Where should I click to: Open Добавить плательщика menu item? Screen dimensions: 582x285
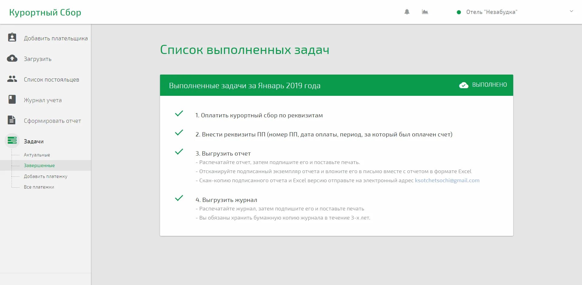[56, 38]
